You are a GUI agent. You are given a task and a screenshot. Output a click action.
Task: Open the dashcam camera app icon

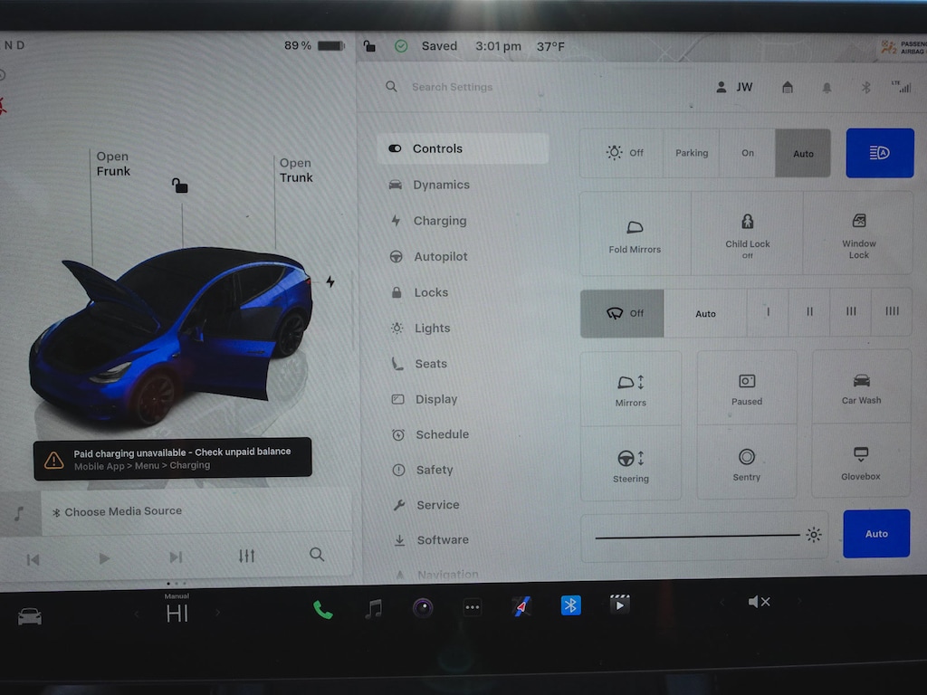tap(422, 608)
